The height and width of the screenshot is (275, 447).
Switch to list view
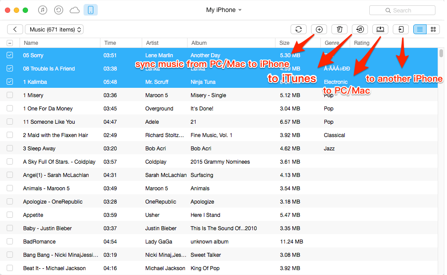coord(420,29)
